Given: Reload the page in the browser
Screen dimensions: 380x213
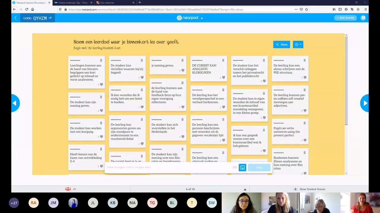Looking at the screenshot, I should click(26, 9).
